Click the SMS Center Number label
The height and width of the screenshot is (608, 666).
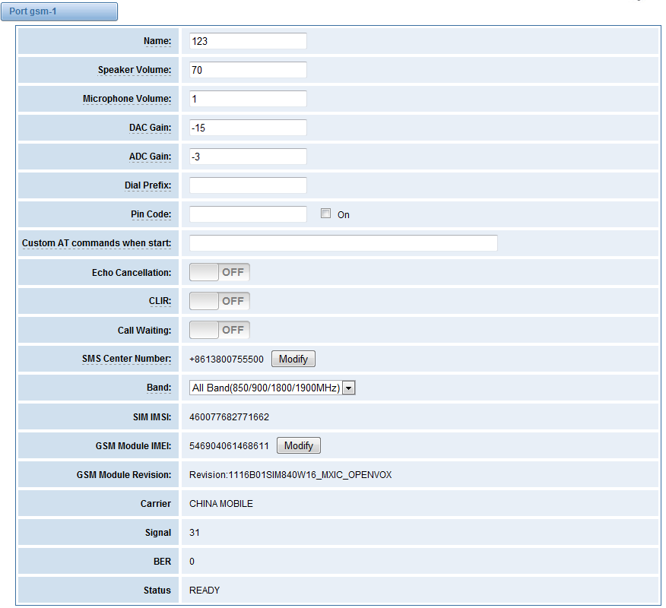pyautogui.click(x=126, y=359)
